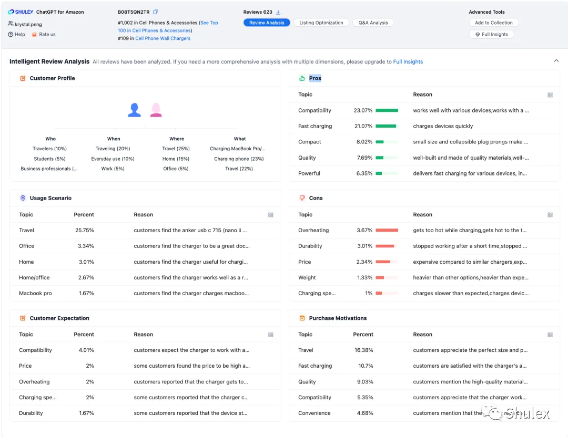Click the user account icon beside krystal.peng
The image size is (568, 437).
[x=11, y=24]
